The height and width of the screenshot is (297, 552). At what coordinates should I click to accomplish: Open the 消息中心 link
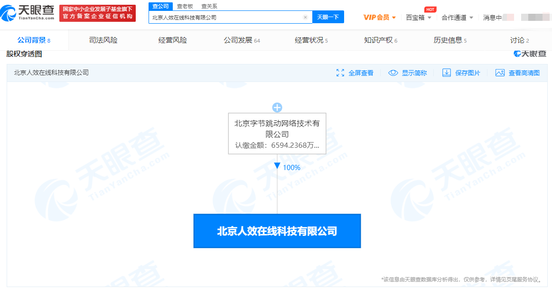493,18
